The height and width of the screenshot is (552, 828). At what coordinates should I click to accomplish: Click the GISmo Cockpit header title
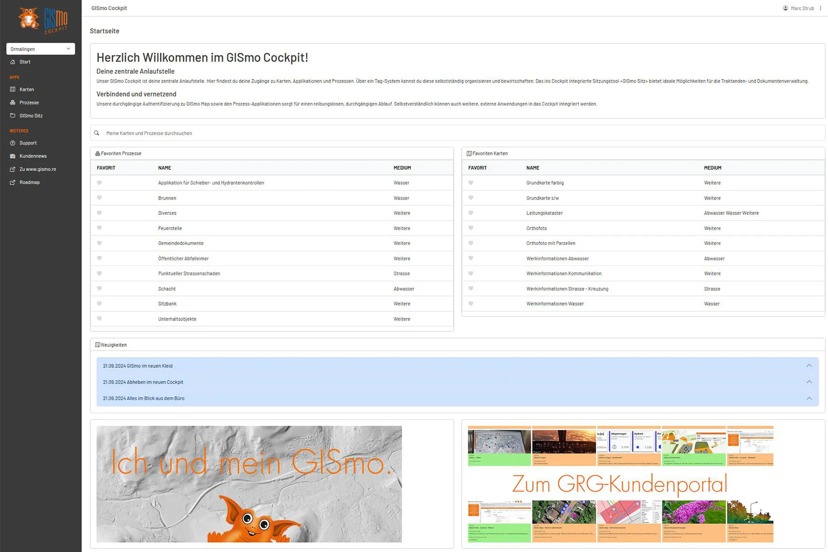pos(109,8)
